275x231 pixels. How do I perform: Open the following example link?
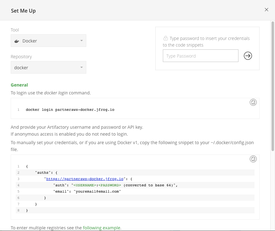pos(101,228)
